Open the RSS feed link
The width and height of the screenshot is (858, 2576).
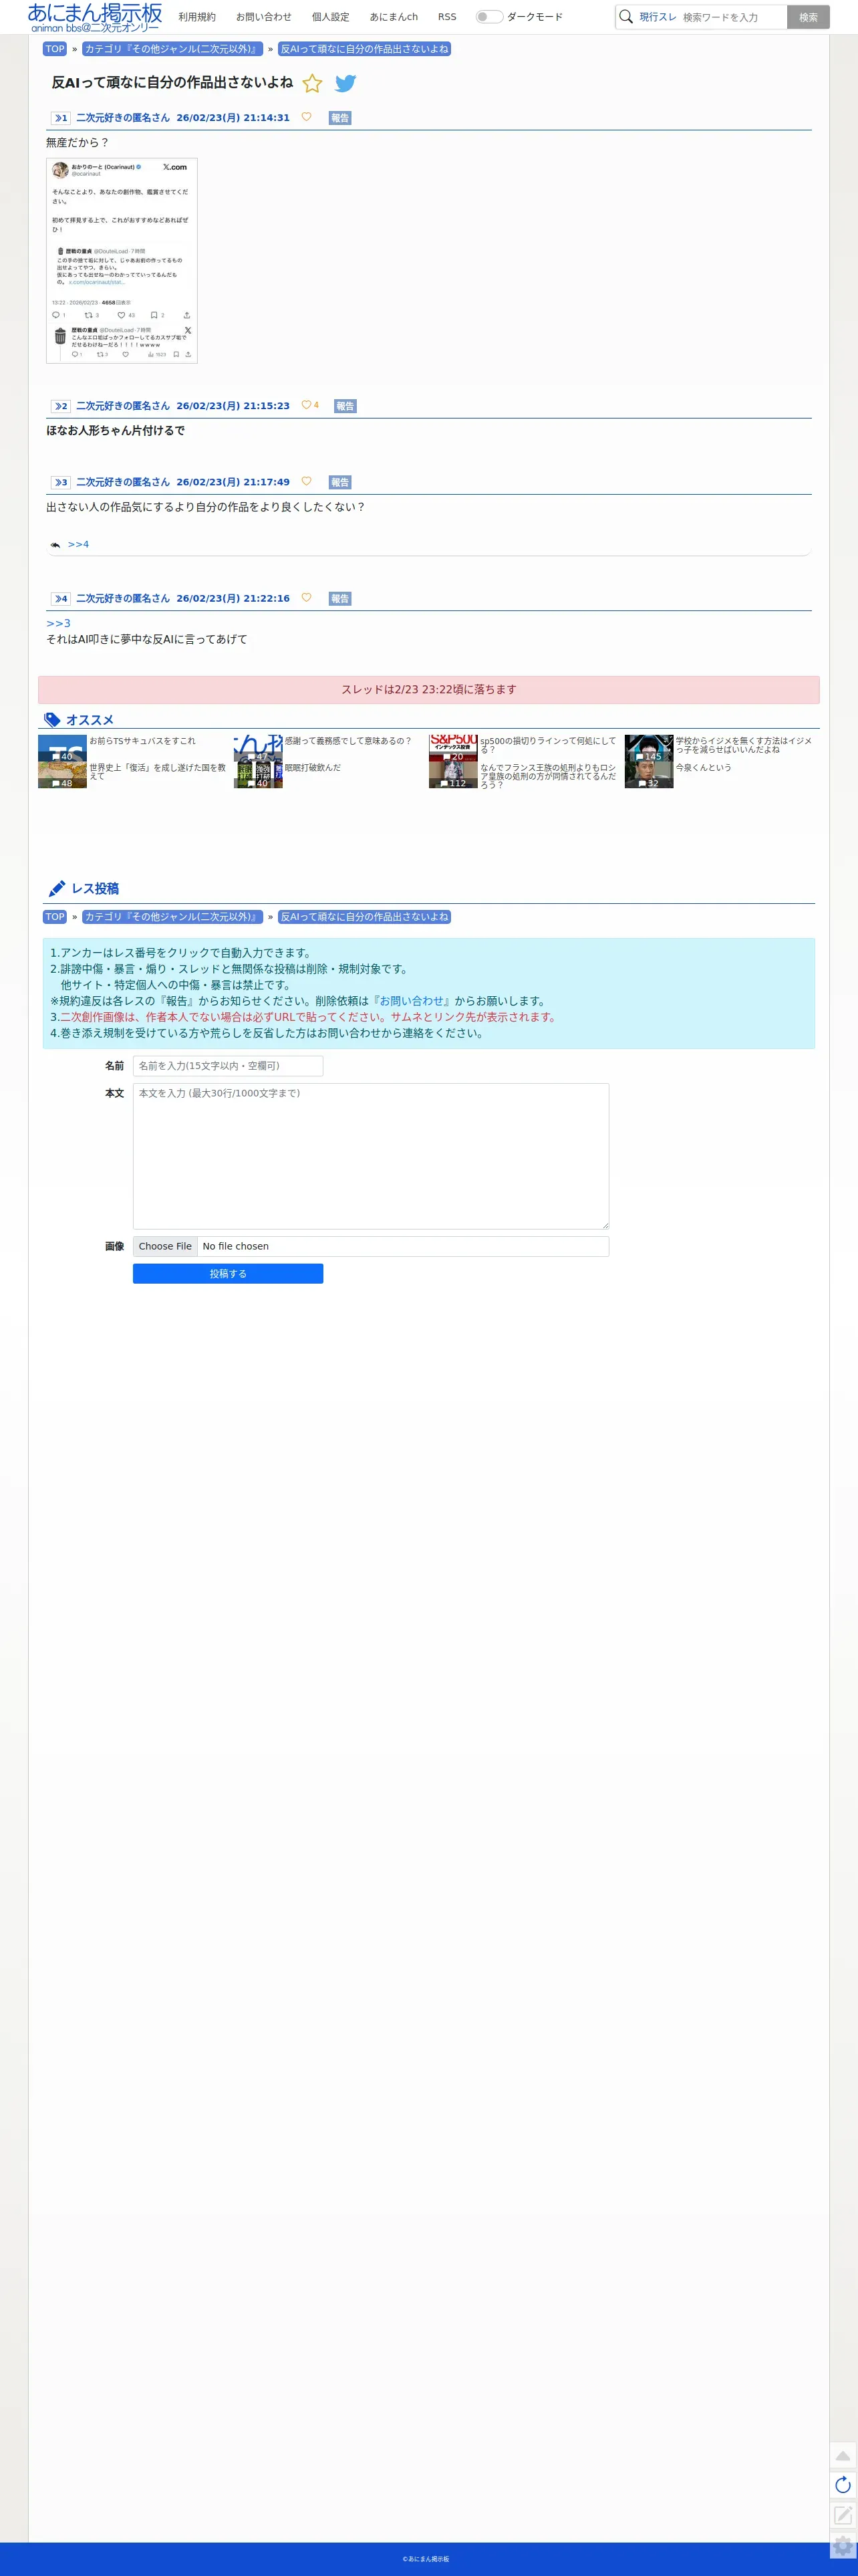[x=447, y=17]
